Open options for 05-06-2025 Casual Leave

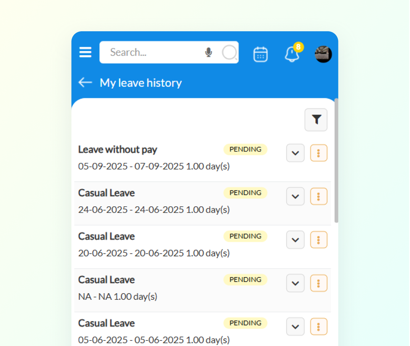pyautogui.click(x=319, y=327)
